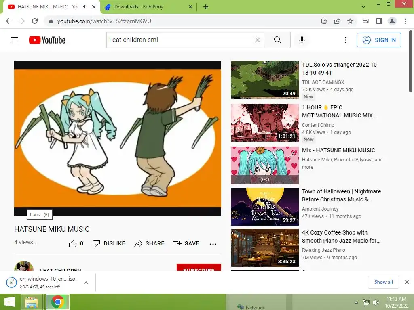Close the HATSUNE MIKU MUSIC tab

tap(94, 7)
